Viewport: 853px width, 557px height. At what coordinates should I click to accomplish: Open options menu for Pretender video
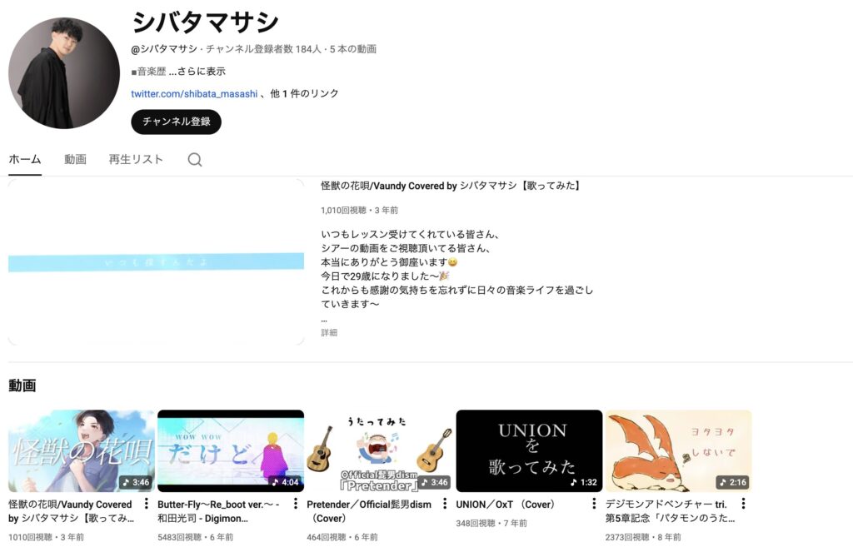(445, 504)
